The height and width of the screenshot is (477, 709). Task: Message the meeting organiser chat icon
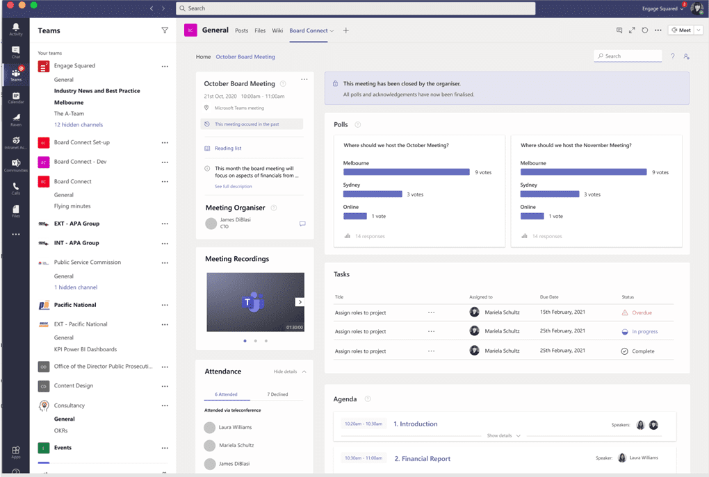(x=302, y=224)
